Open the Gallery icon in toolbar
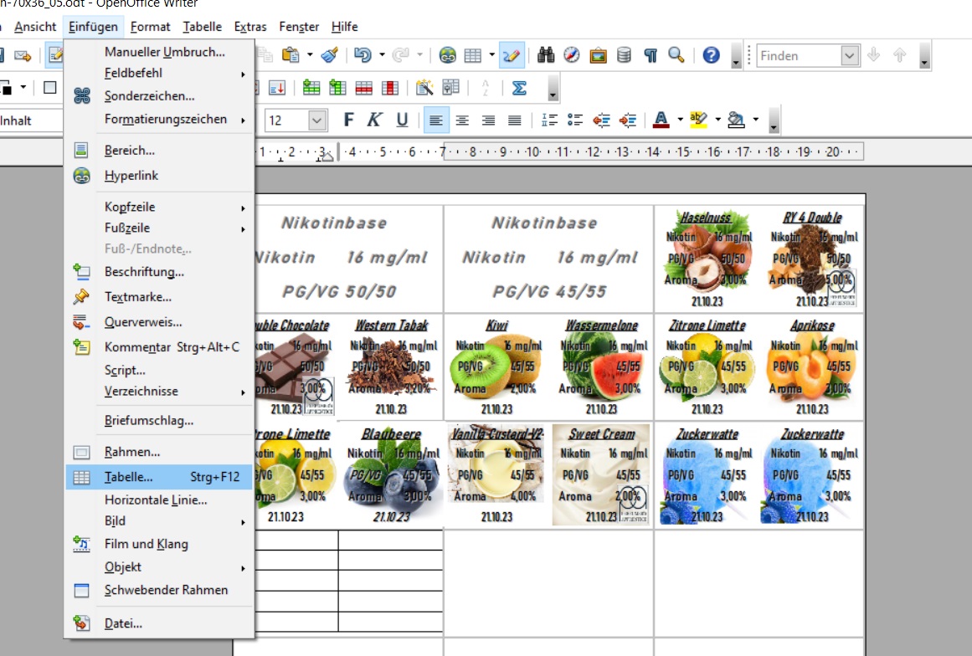The width and height of the screenshot is (972, 656). [x=598, y=56]
